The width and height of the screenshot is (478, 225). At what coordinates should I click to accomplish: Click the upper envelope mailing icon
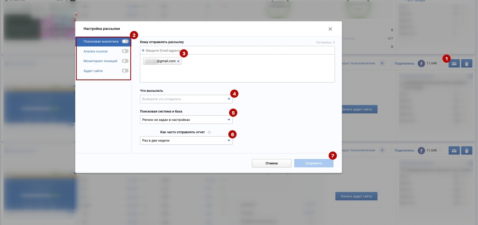click(454, 63)
